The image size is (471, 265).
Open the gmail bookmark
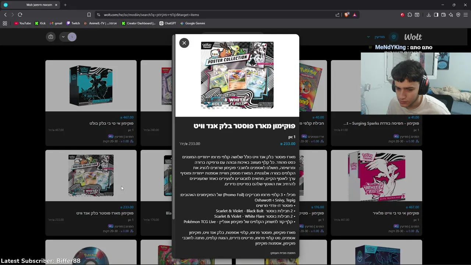pos(56,23)
